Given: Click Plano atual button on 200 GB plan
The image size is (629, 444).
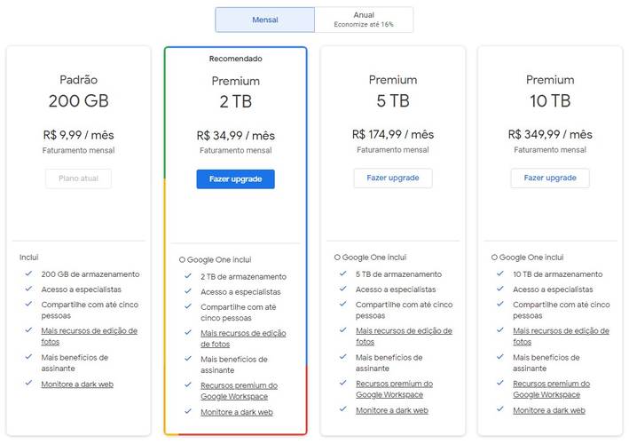Looking at the screenshot, I should pyautogui.click(x=78, y=178).
